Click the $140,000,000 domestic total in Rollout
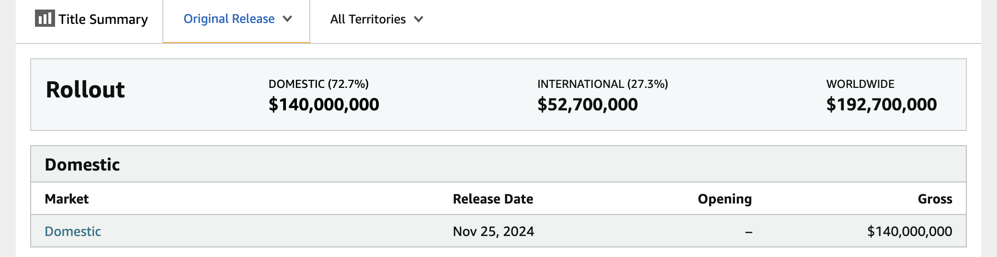997x257 pixels. pos(324,105)
